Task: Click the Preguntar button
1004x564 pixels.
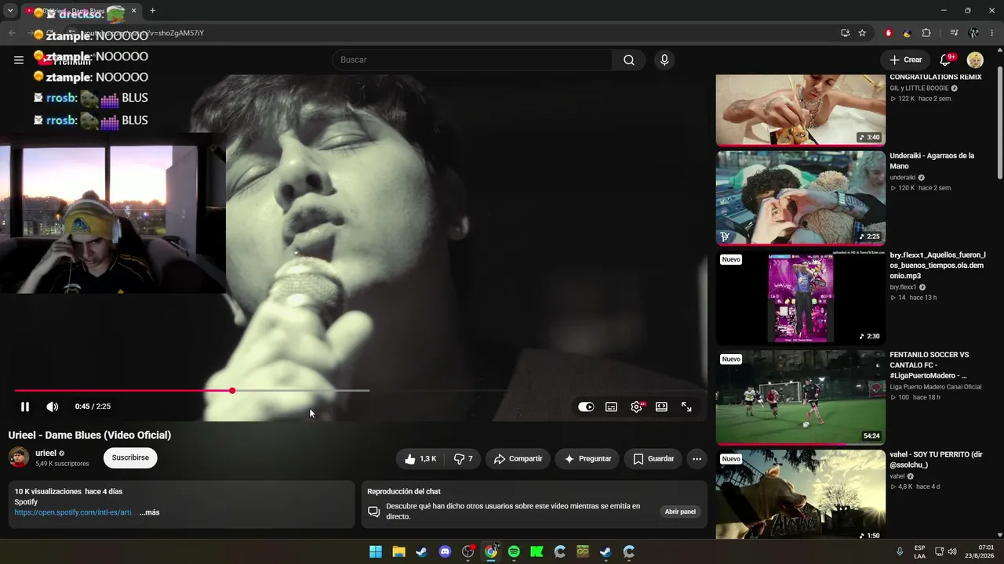Action: pos(587,459)
